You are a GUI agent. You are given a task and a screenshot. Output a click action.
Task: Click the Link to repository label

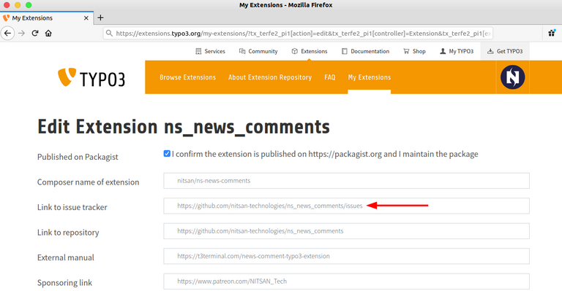[68, 233]
